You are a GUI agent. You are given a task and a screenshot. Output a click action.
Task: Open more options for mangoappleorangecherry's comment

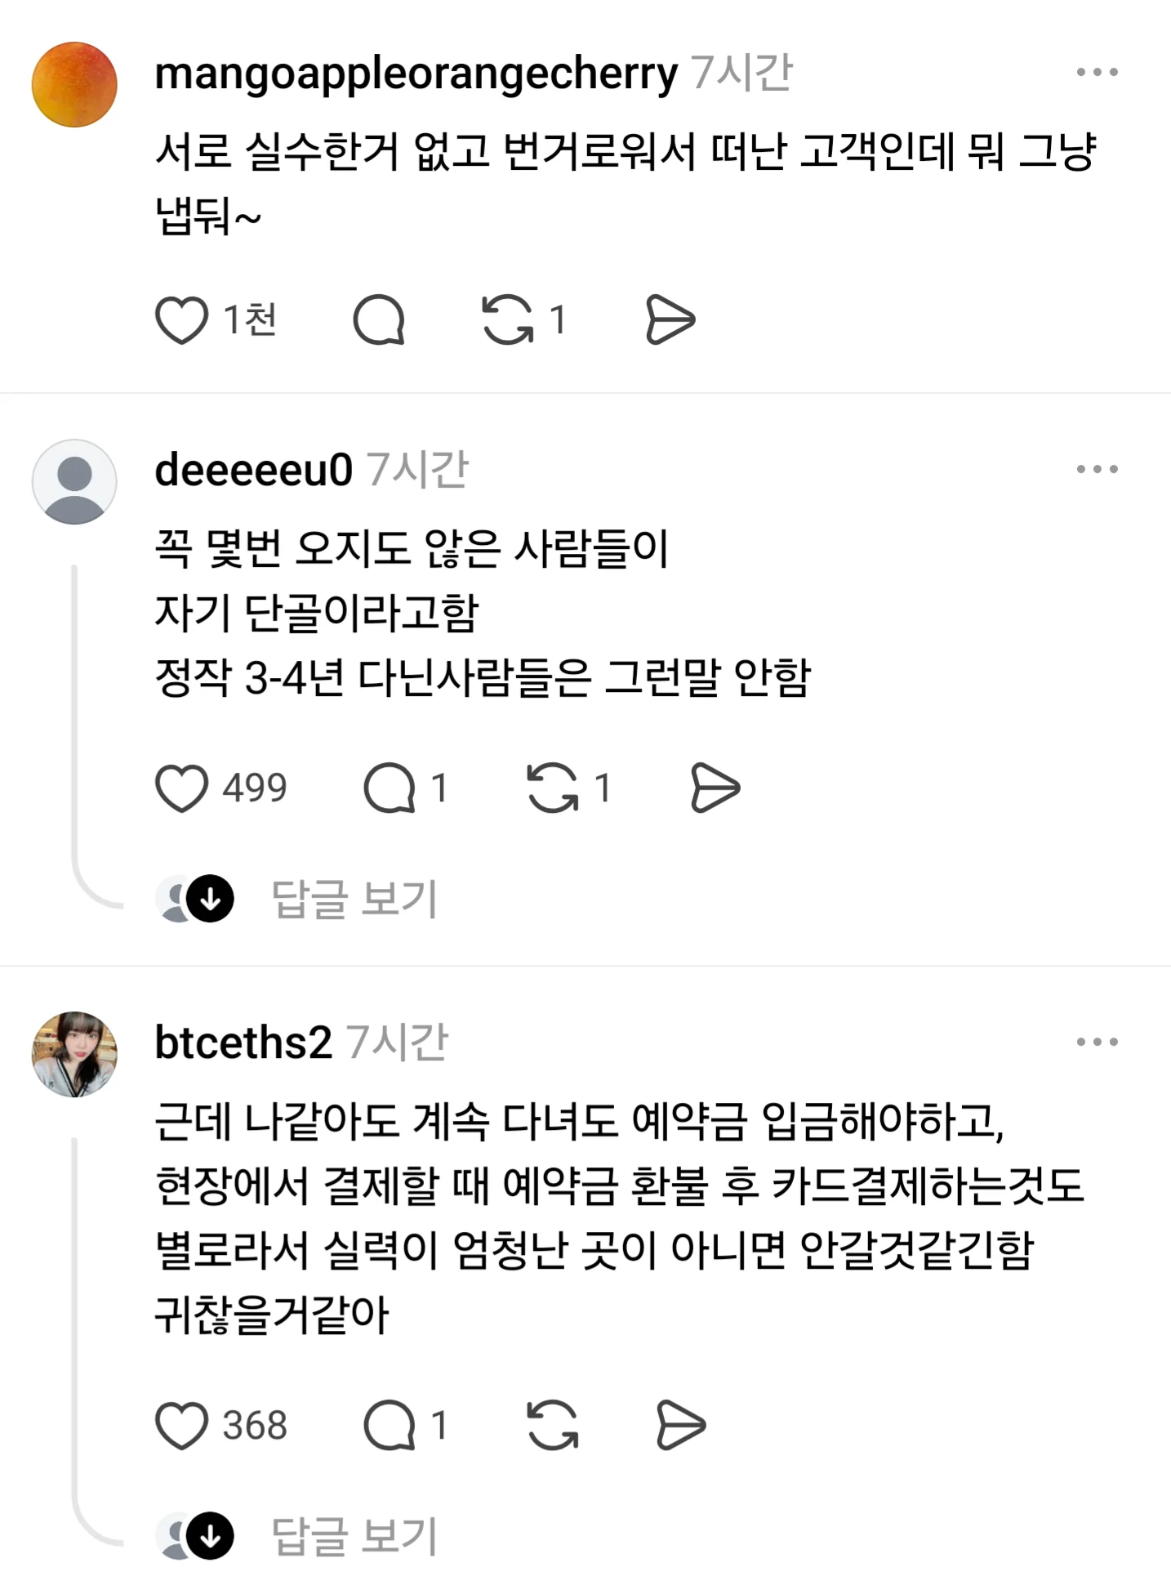(x=1097, y=72)
